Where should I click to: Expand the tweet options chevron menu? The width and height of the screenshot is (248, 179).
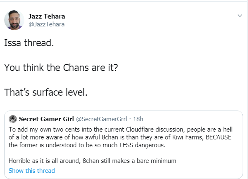(x=240, y=16)
